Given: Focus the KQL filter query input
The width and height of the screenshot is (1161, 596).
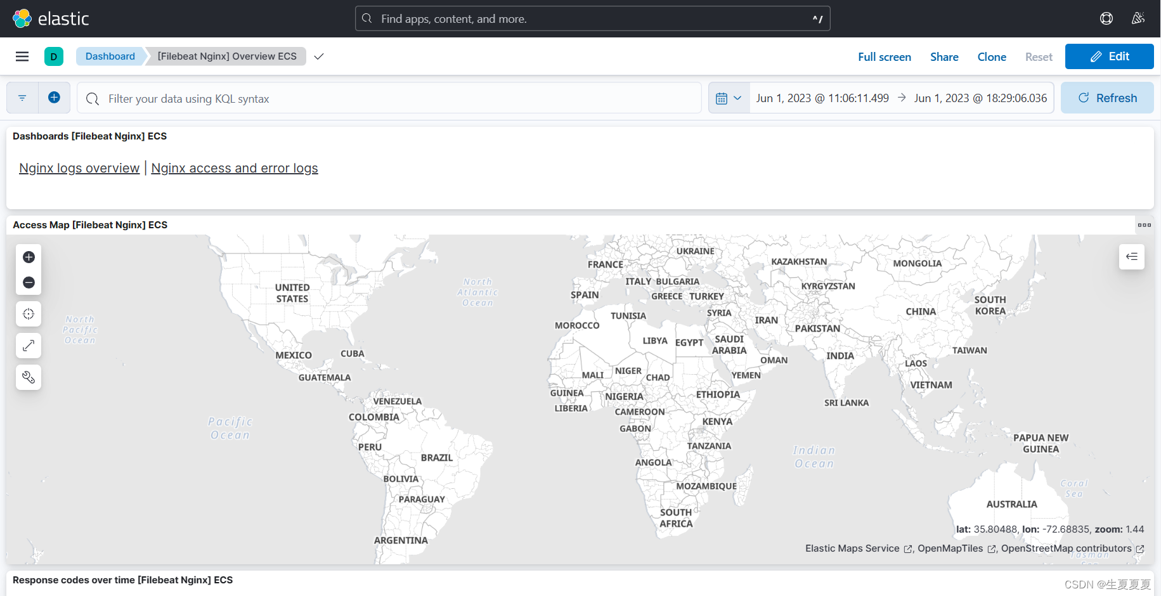Looking at the screenshot, I should pyautogui.click(x=389, y=98).
